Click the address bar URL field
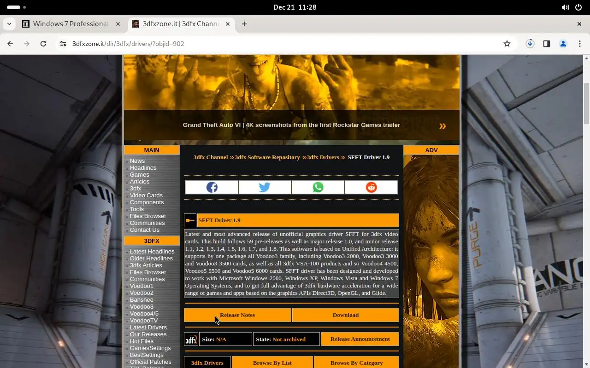This screenshot has width=590, height=368. tap(286, 44)
